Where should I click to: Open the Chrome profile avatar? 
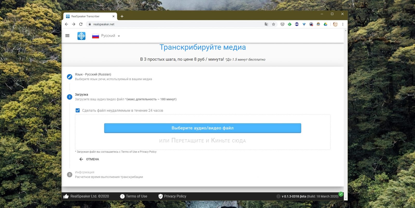tap(335, 24)
